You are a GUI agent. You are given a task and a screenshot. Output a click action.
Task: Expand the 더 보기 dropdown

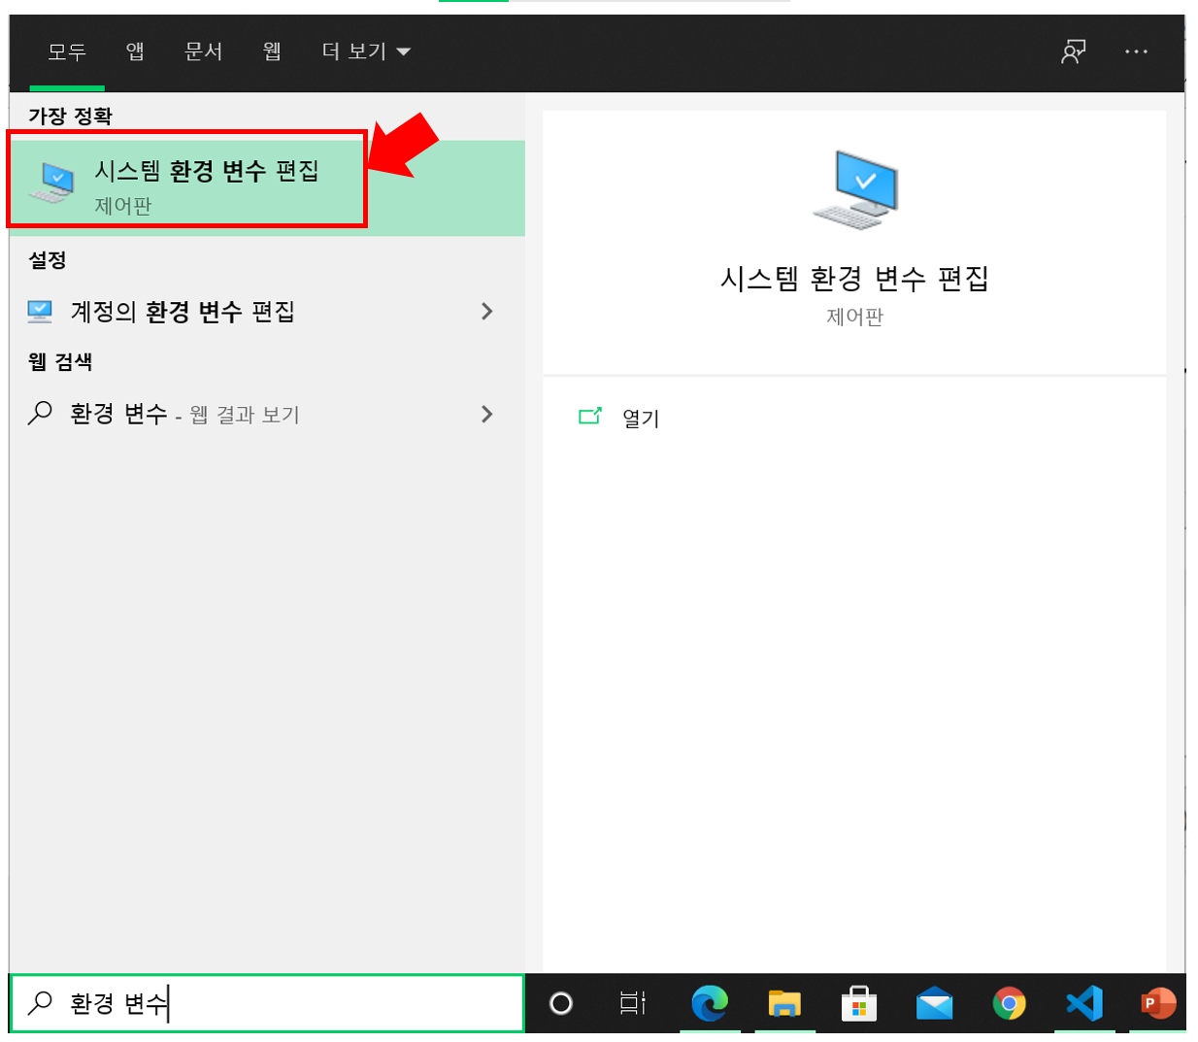366,50
